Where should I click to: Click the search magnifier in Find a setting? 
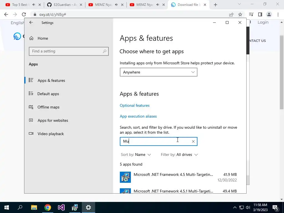click(105, 51)
